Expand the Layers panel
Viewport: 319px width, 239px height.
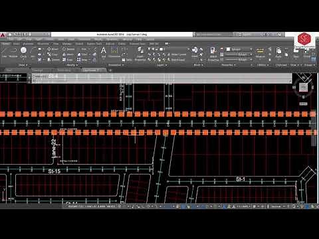coord(161,65)
